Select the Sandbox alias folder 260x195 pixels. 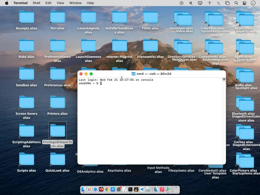pyautogui.click(x=26, y=74)
